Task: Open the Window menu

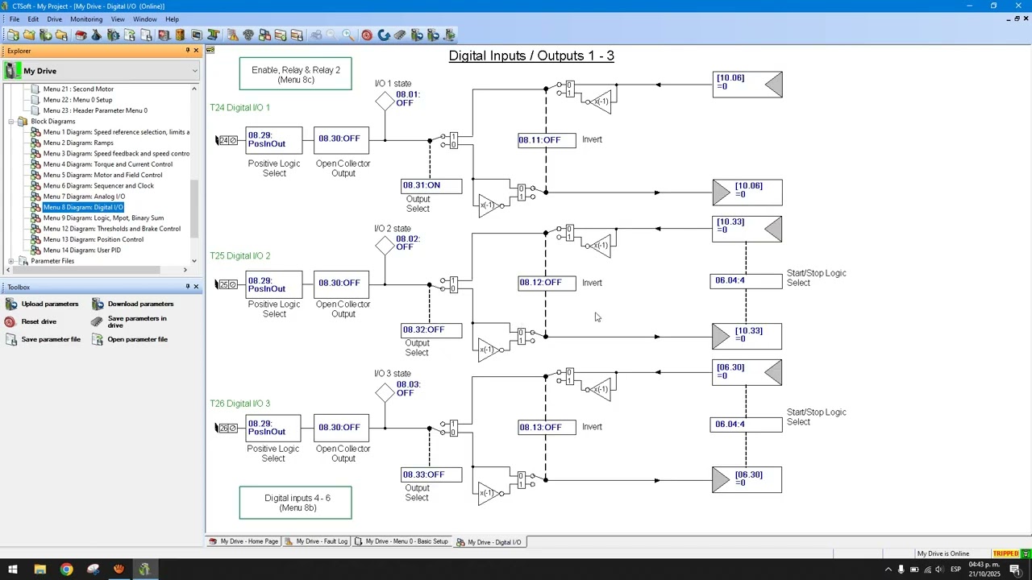Action: [145, 19]
